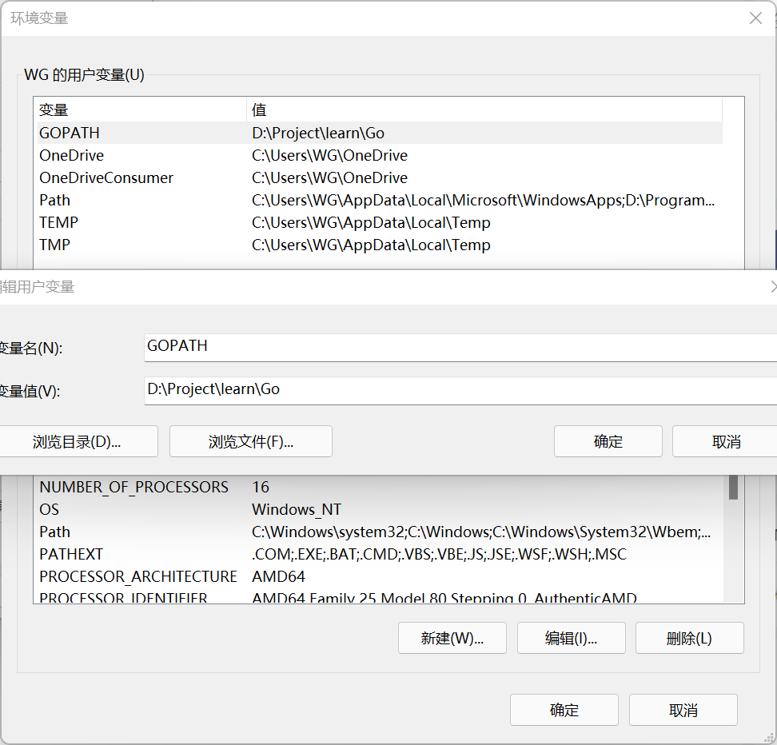This screenshot has width=777, height=745.
Task: Click the 变量名 input field containing GOPATH
Action: 460,347
